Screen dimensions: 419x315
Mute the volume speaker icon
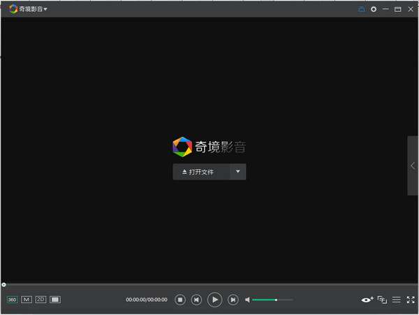click(247, 300)
